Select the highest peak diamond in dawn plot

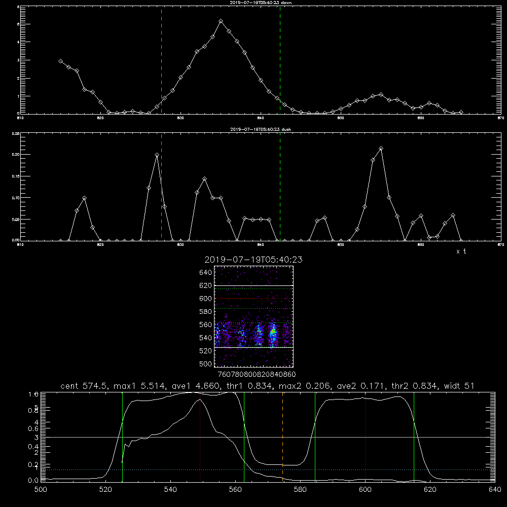(x=221, y=21)
